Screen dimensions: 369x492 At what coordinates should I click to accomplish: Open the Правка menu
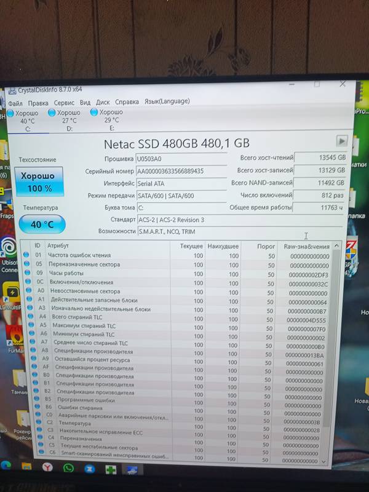tap(38, 103)
